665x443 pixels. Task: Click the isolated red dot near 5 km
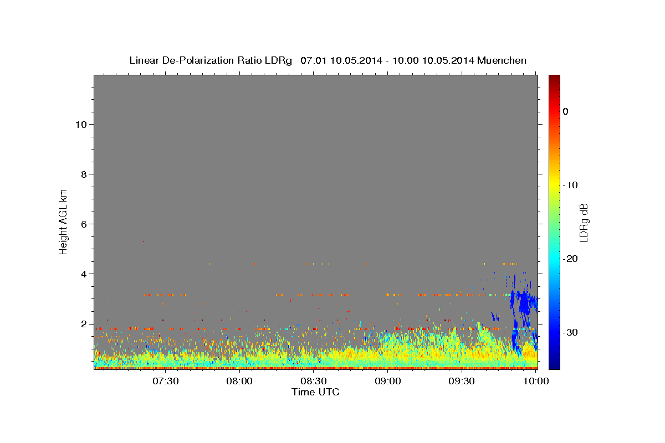(143, 241)
